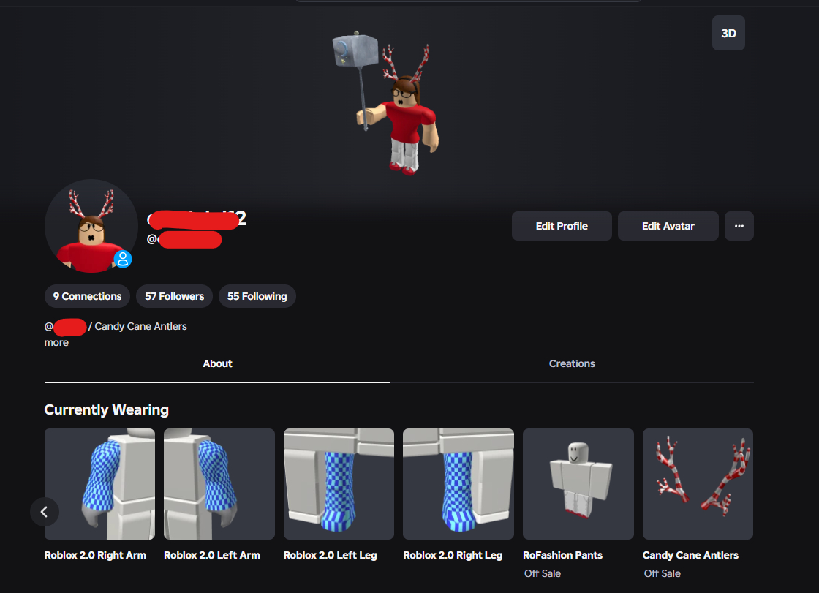Click the Currently Wearing heading
The image size is (819, 593).
(107, 409)
